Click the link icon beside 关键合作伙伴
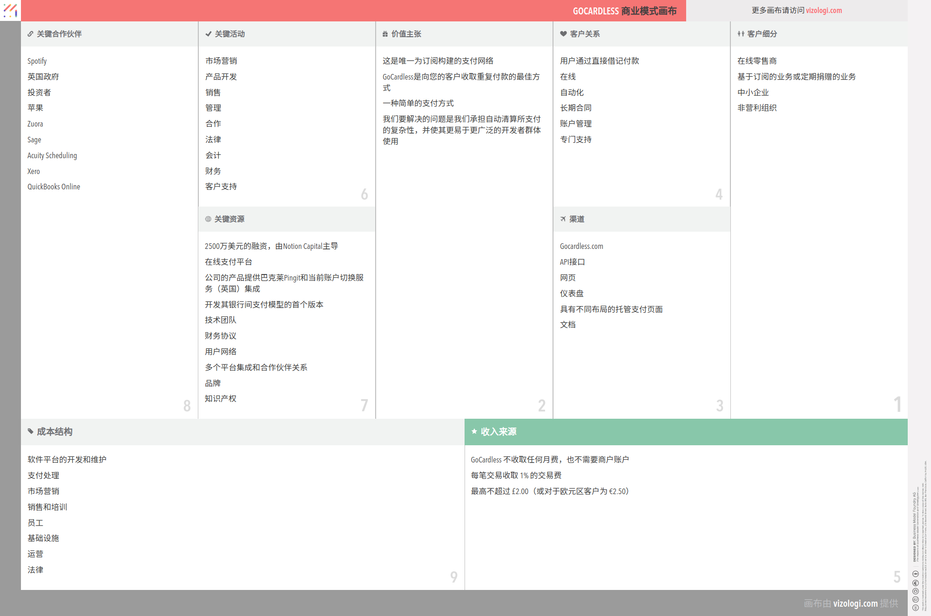This screenshot has width=931, height=616. (30, 33)
